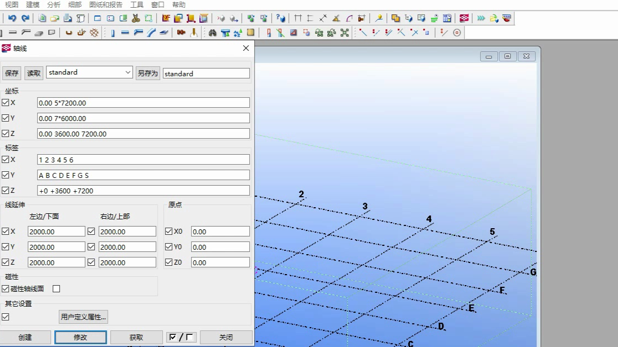The image size is (618, 347).
Task: Click the scissors clip plane icon
Action: pos(136,18)
